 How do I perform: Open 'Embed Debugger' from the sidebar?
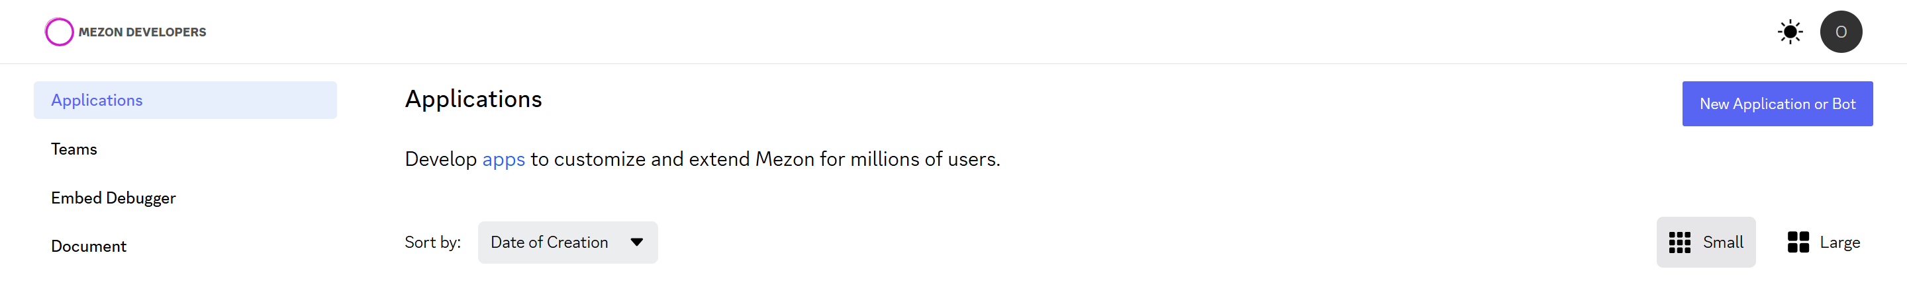pos(113,198)
